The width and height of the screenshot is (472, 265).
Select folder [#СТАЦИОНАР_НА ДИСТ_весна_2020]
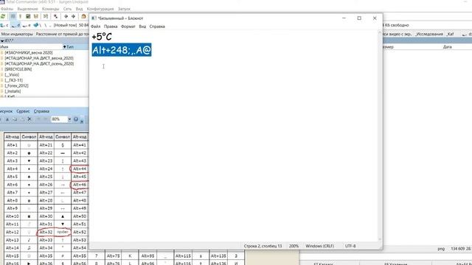[39, 58]
